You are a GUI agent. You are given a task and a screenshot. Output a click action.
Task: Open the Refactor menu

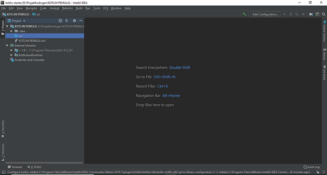pos(67,8)
